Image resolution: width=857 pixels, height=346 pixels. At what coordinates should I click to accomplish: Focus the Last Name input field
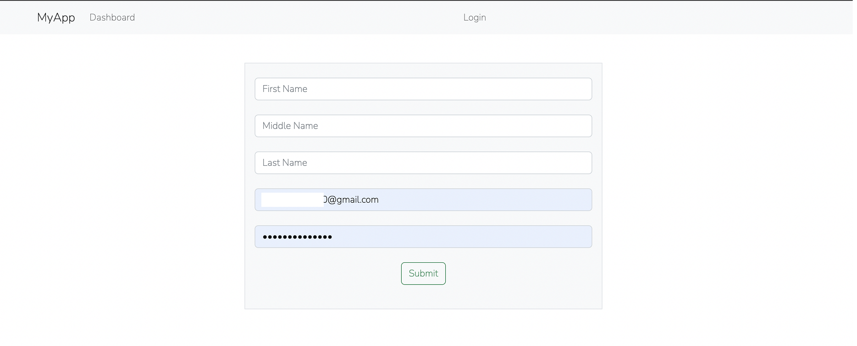tap(423, 162)
